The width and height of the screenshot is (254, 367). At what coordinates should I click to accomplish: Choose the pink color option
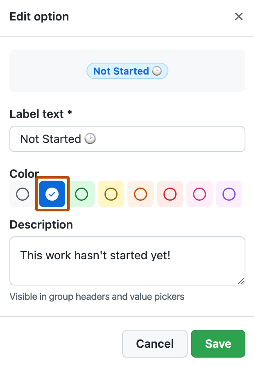click(x=200, y=194)
